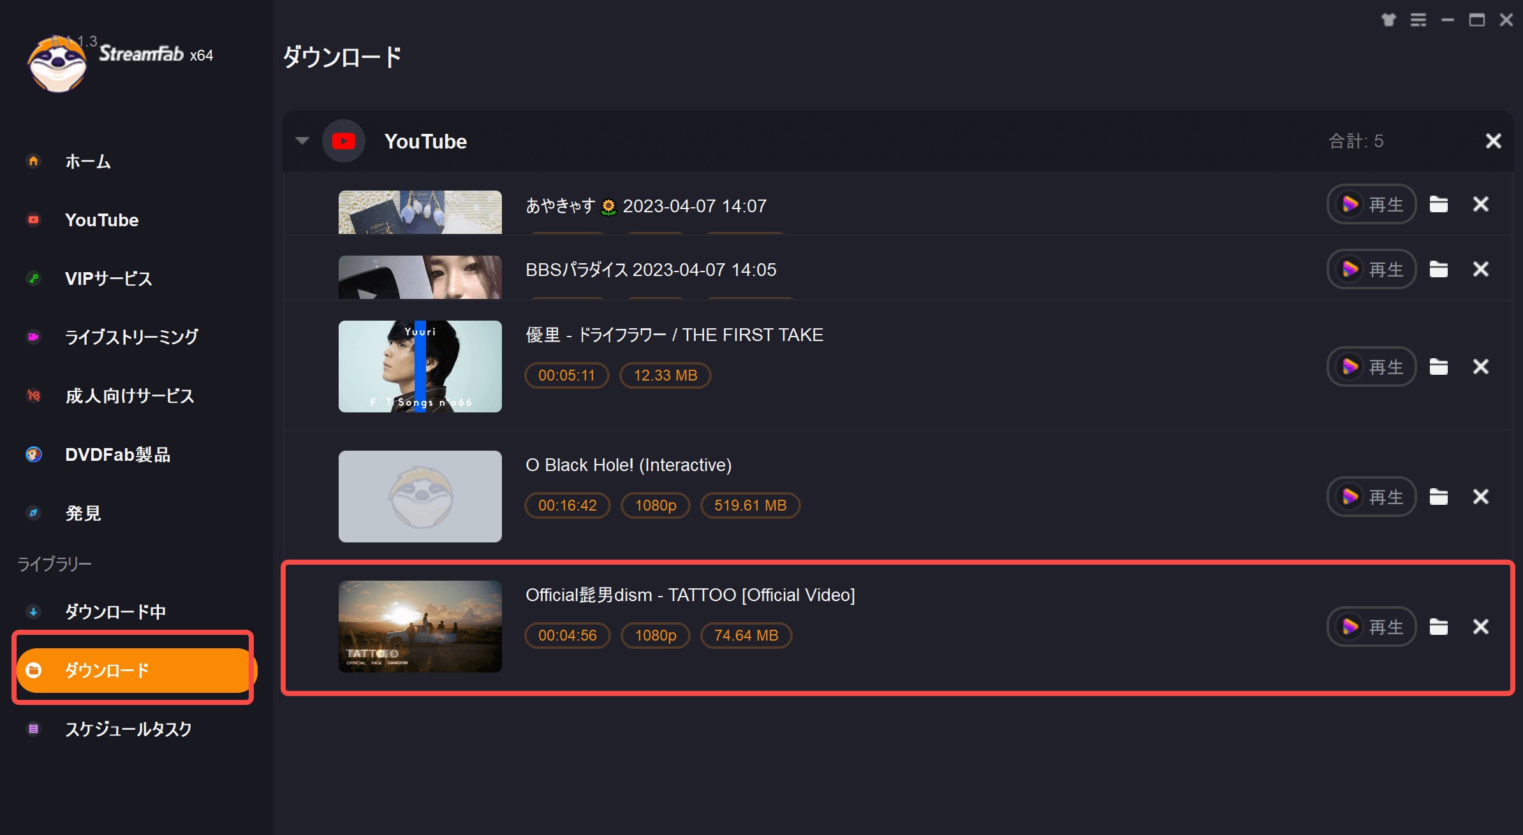This screenshot has width=1523, height=835.
Task: Click the BBSパラダイス video thumbnail
Action: coord(420,277)
